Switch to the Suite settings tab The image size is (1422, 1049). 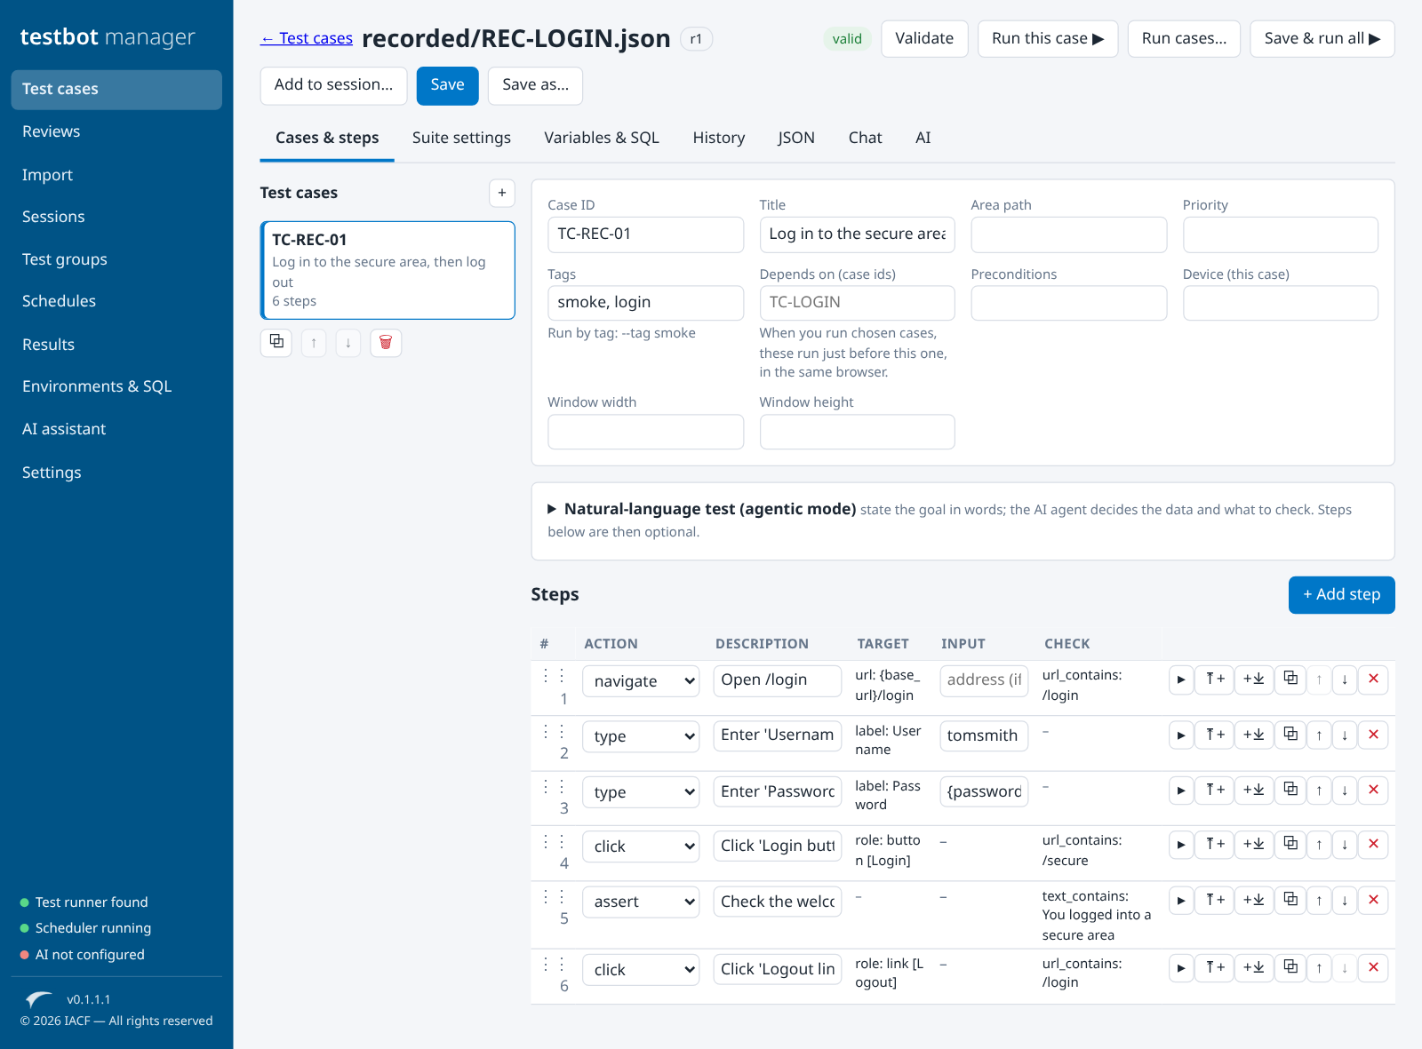461,138
